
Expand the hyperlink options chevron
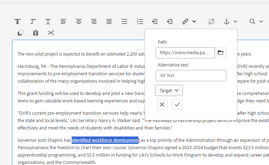(x=194, y=21)
